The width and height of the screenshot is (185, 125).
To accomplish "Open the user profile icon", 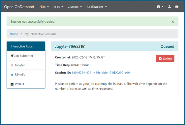I will tap(169, 7).
